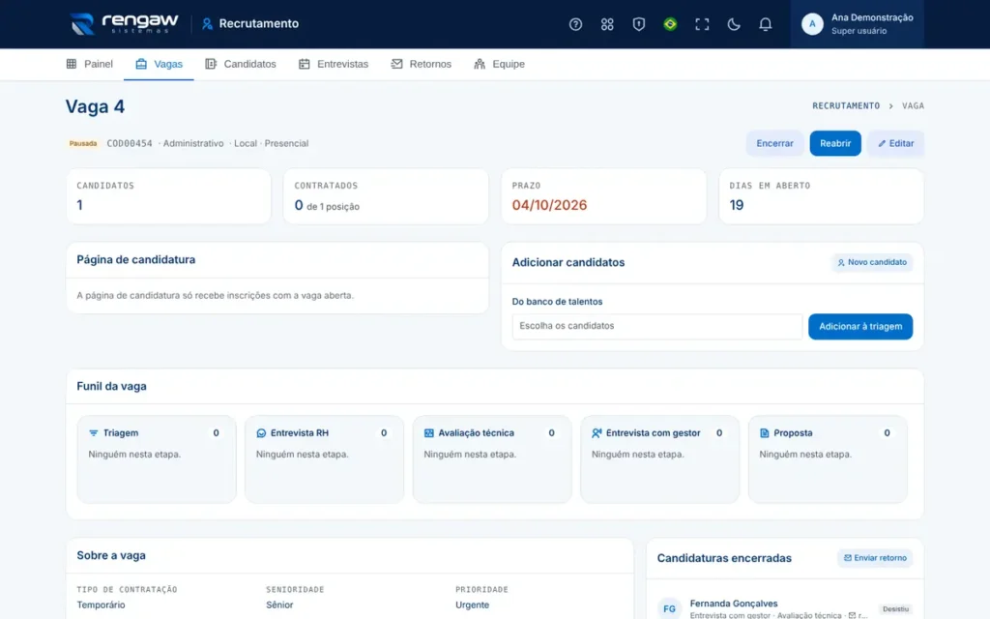The height and width of the screenshot is (619, 990).
Task: Switch to the Entrevistas tab
Action: [334, 64]
